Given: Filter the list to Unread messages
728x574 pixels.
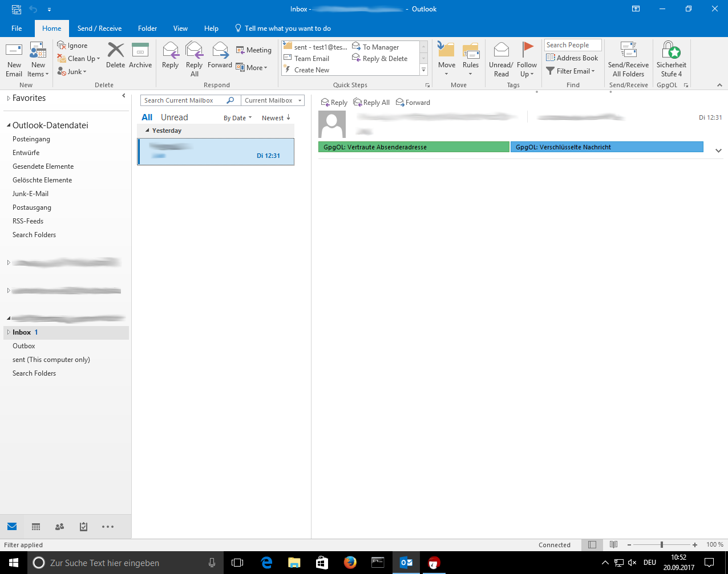Looking at the screenshot, I should (174, 117).
